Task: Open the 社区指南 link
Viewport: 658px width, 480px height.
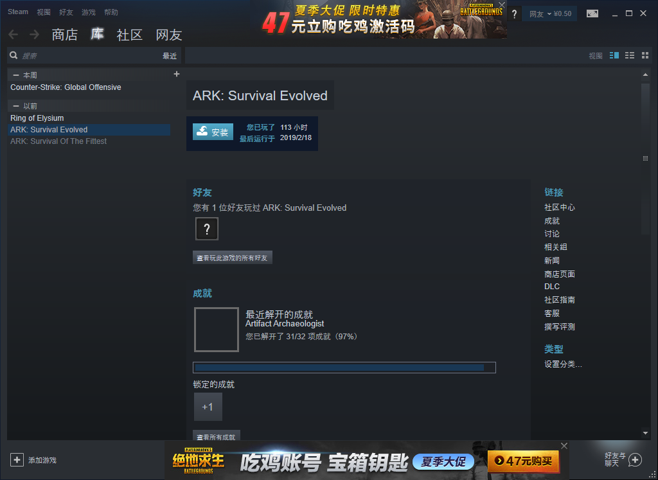Action: [560, 300]
